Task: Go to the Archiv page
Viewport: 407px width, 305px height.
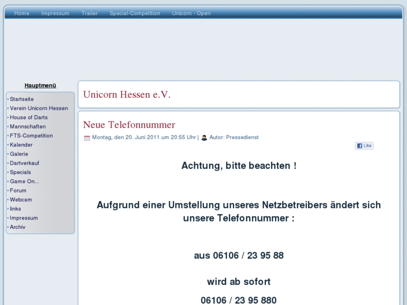Action: pyautogui.click(x=18, y=227)
